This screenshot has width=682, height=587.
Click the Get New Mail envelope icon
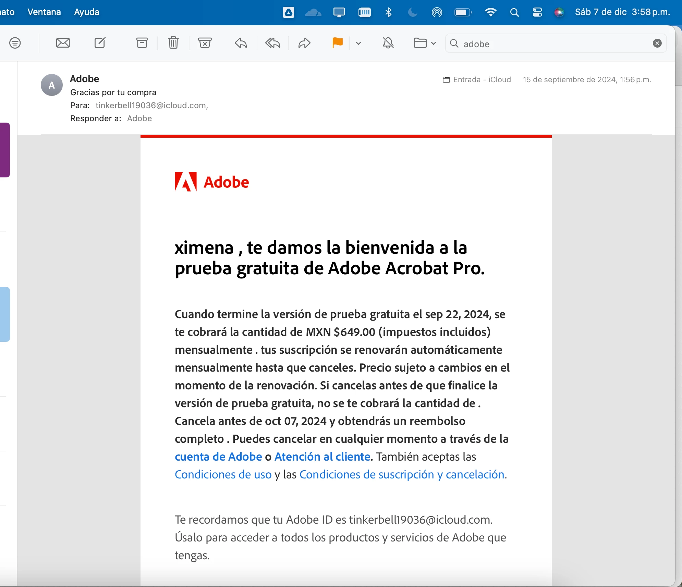click(x=63, y=43)
